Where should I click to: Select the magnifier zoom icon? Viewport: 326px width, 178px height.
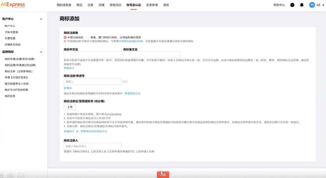pyautogui.click(x=10, y=176)
